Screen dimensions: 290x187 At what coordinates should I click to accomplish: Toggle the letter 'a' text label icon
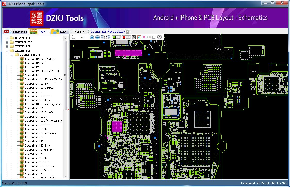click(x=139, y=37)
